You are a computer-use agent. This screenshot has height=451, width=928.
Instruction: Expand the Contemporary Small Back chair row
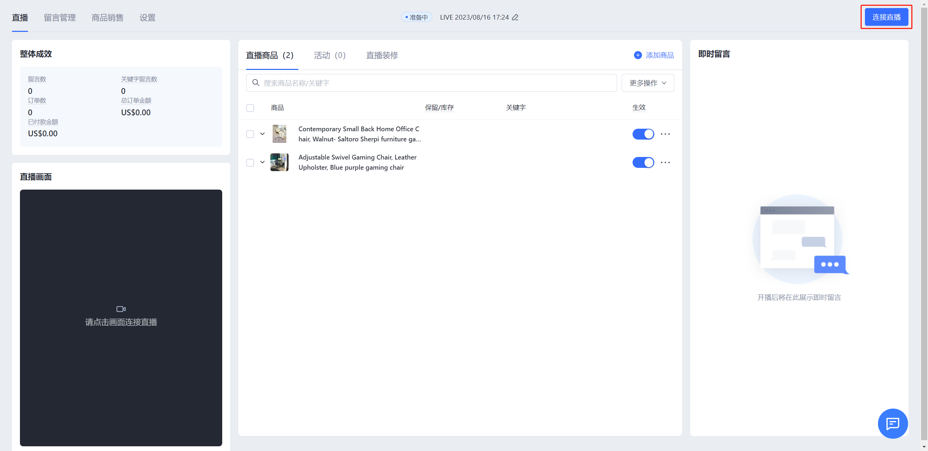point(262,134)
